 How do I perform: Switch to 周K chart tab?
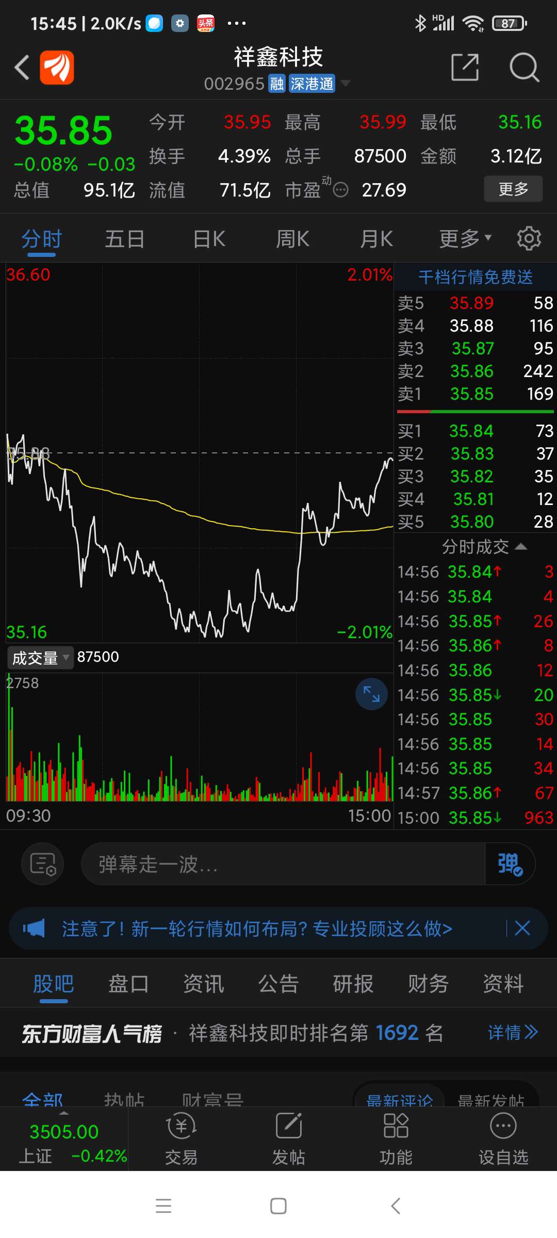(x=292, y=239)
